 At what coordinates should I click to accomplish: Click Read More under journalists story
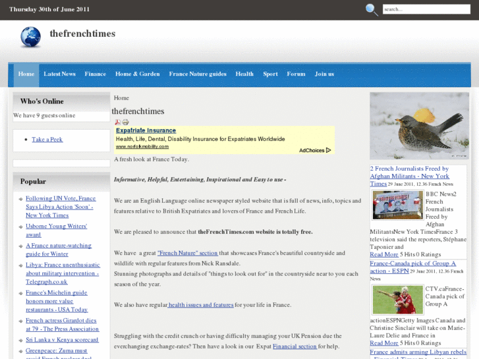(x=384, y=254)
